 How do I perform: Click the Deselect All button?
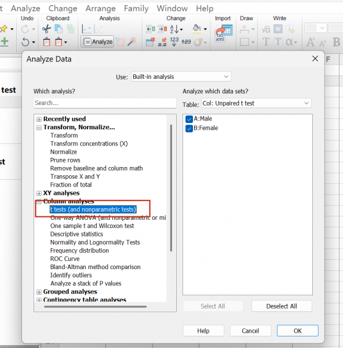click(x=282, y=306)
